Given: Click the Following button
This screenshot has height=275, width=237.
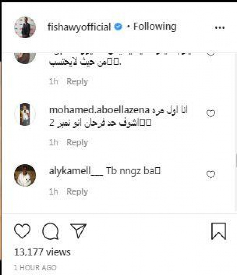Looking at the screenshot, I should click(155, 27).
